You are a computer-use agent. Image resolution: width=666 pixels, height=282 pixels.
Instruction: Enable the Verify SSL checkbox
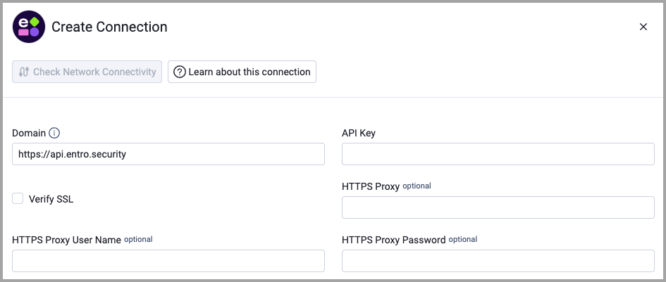[18, 198]
